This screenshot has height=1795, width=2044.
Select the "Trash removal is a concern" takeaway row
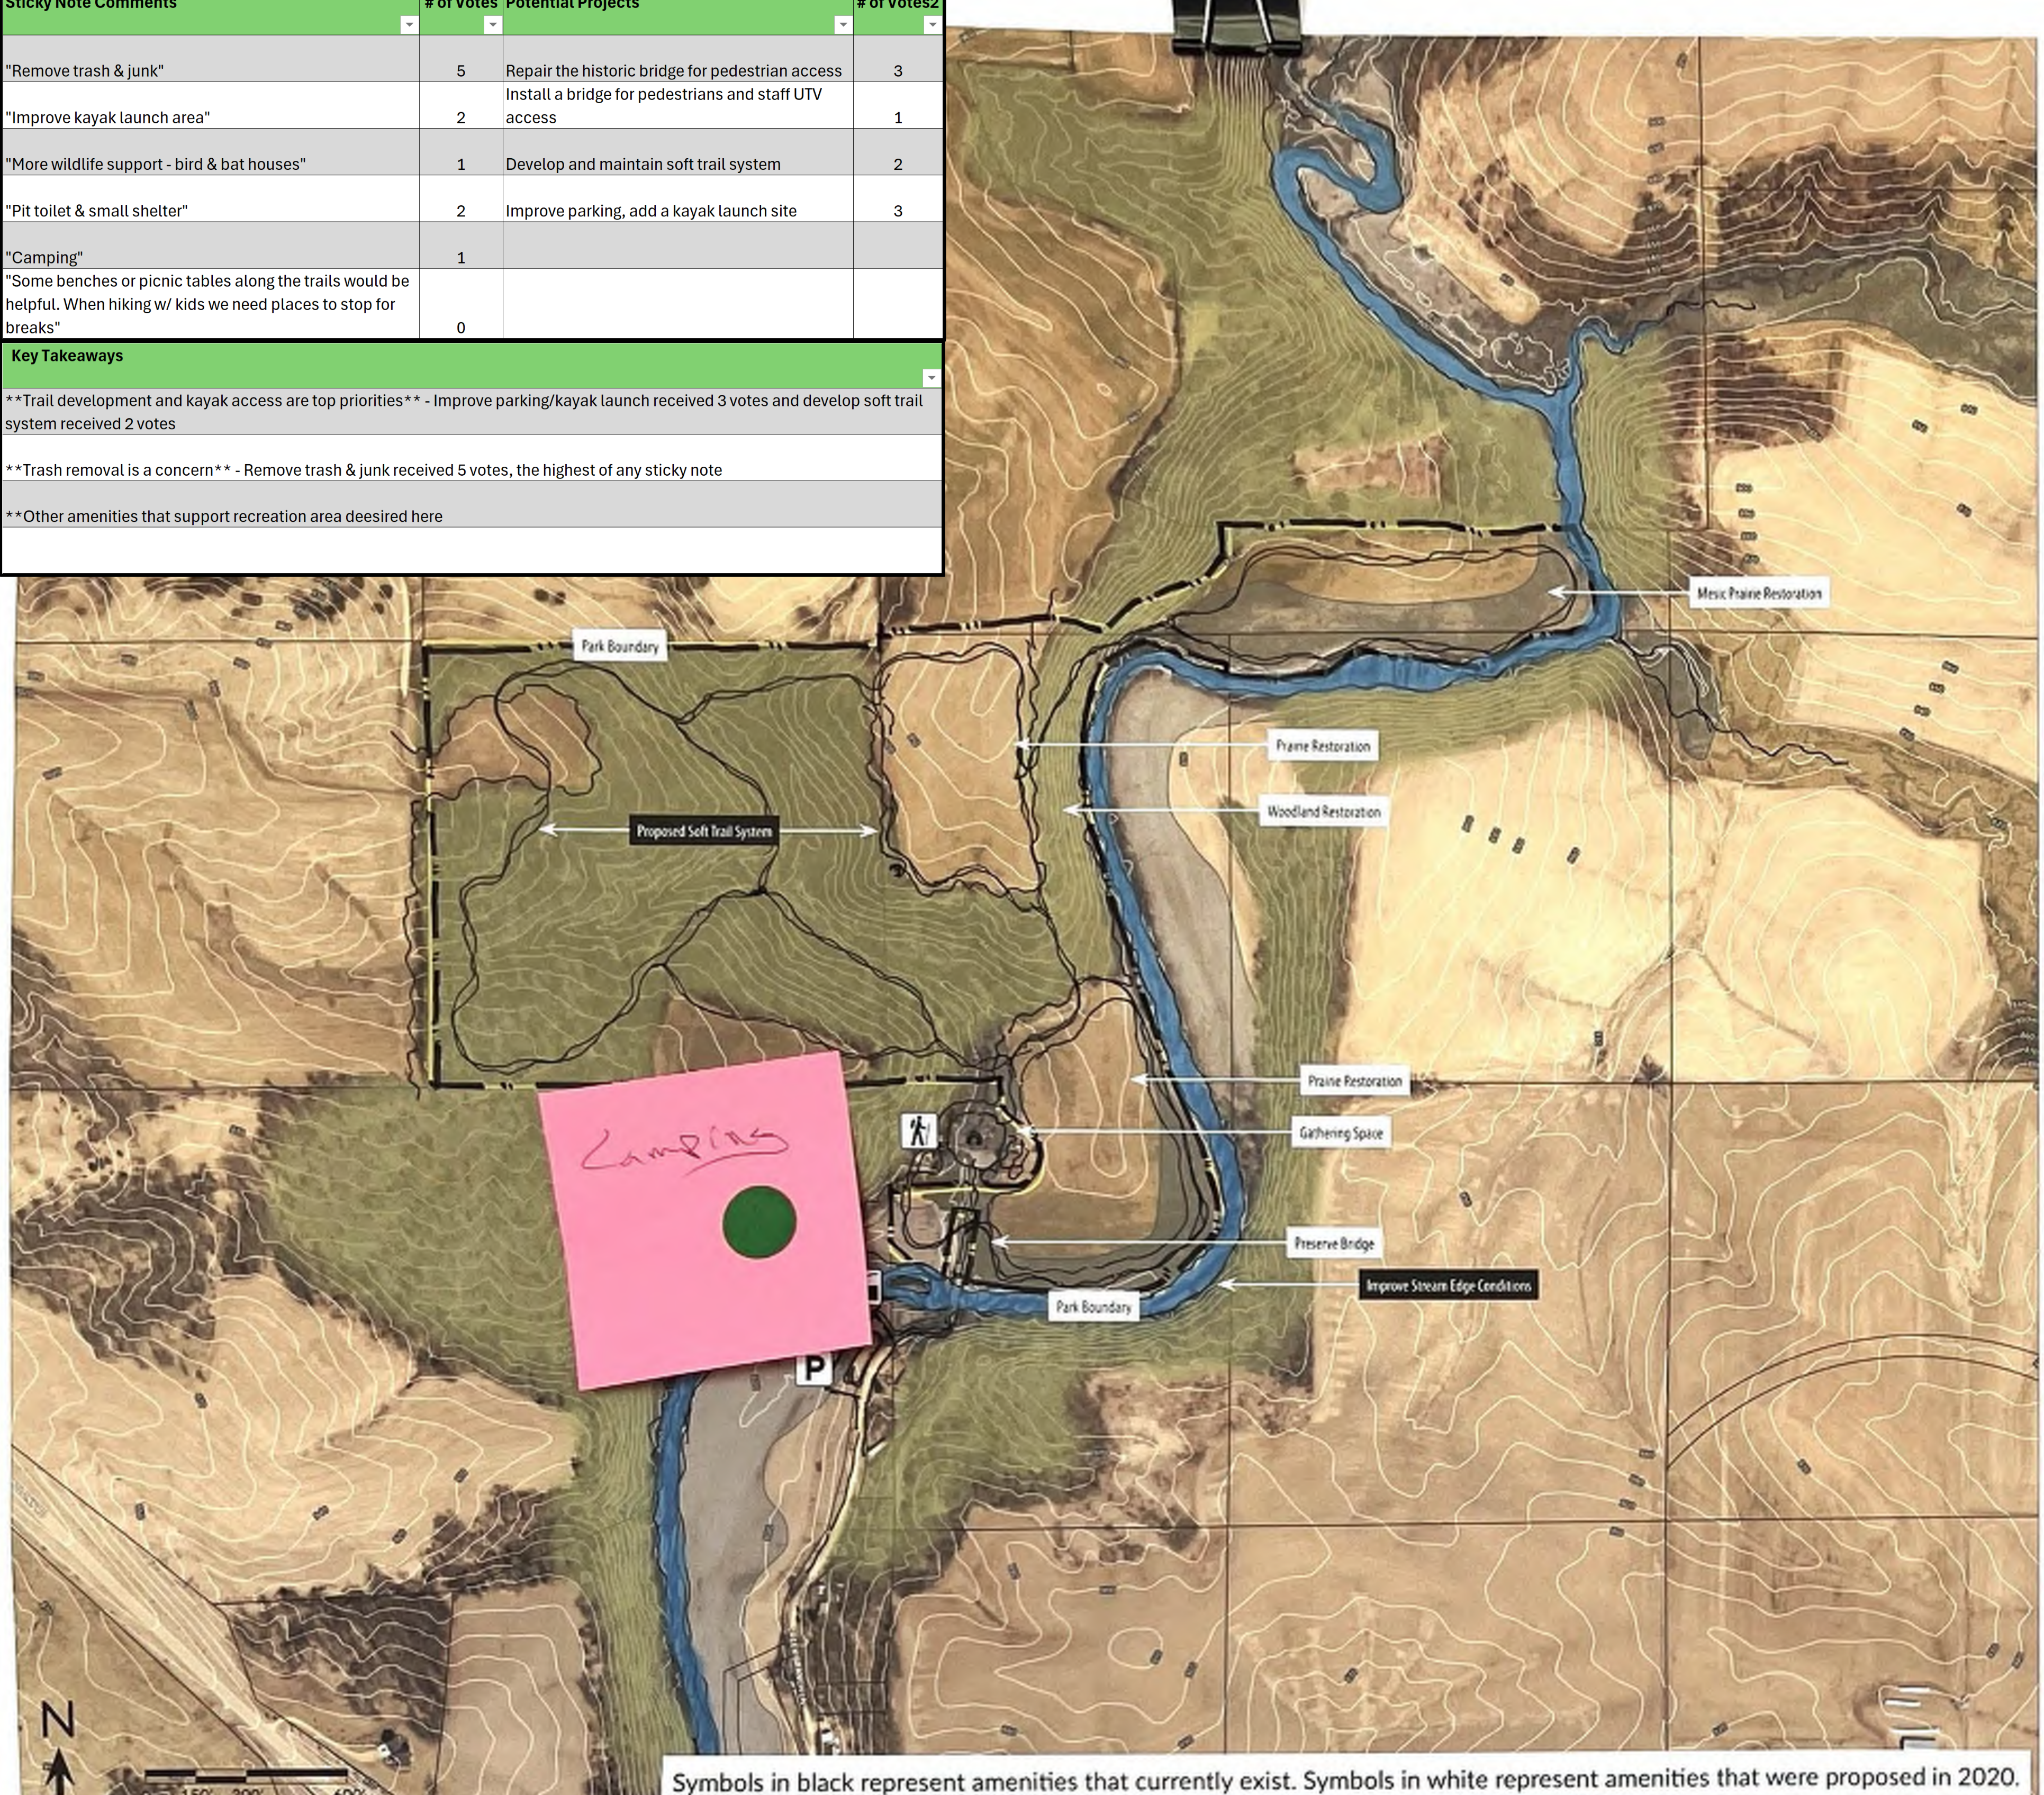coord(472,458)
